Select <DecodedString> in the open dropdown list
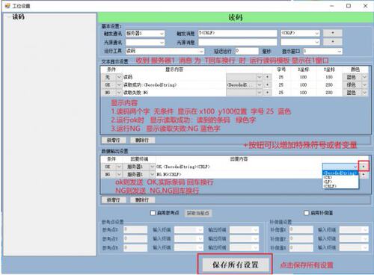The width and height of the screenshot is (374, 275). pyautogui.click(x=340, y=173)
